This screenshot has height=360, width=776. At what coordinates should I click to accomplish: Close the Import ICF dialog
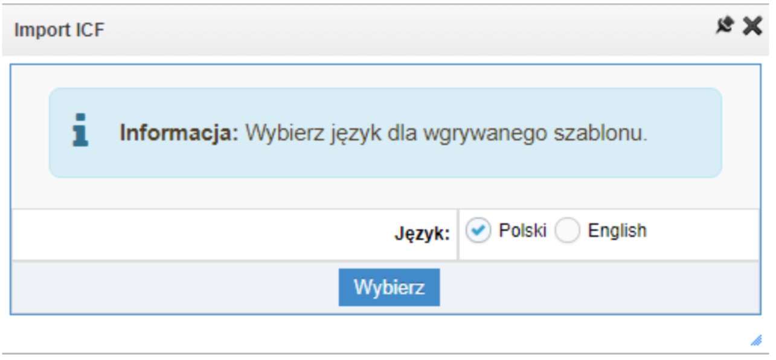752,25
